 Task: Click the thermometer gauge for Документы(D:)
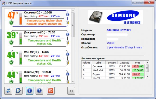pyautogui.click(x=21, y=38)
